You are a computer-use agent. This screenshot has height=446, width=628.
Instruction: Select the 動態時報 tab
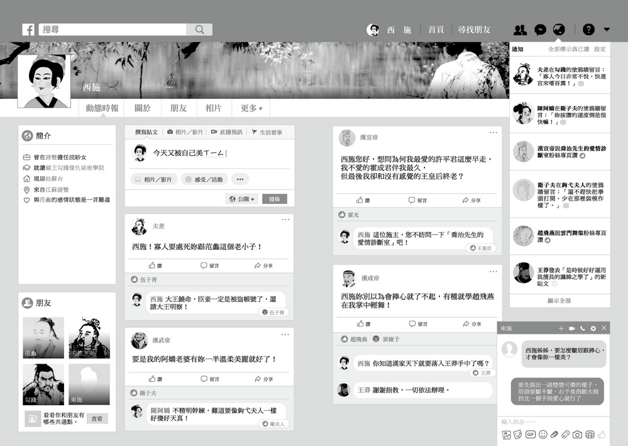[x=102, y=108]
